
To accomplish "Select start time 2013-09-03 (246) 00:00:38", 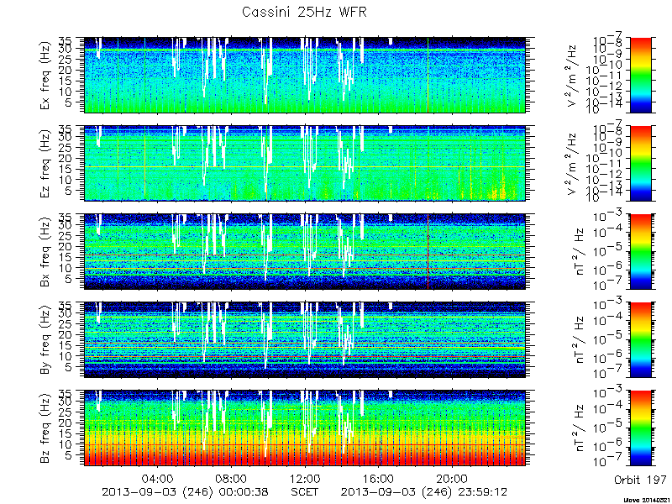I will point(185,492).
